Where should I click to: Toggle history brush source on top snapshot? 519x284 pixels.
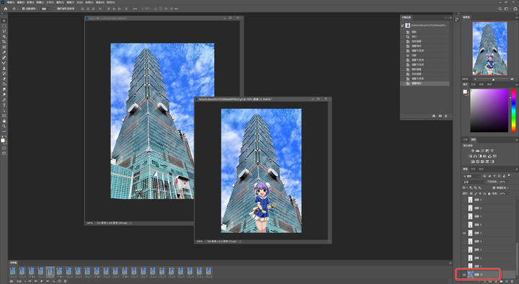pyautogui.click(x=402, y=25)
